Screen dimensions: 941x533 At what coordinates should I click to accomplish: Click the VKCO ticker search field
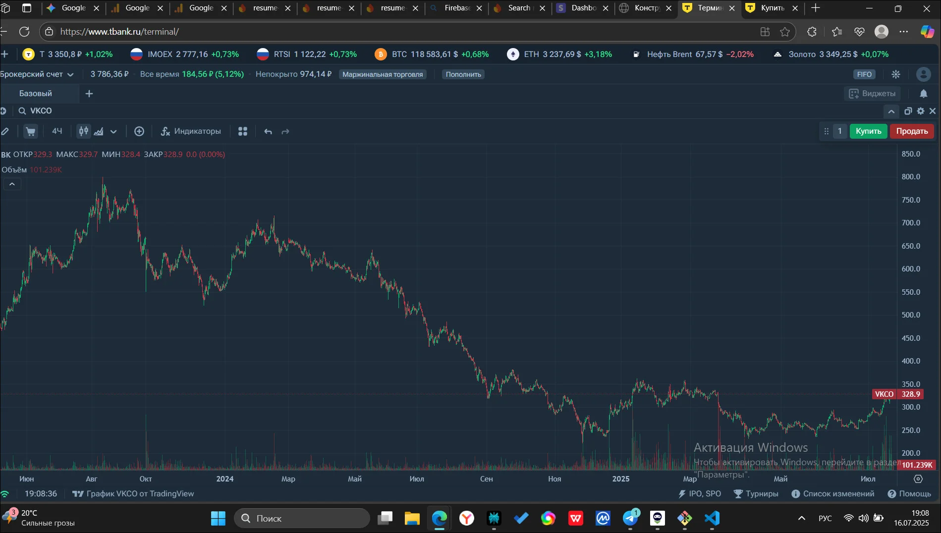point(41,111)
